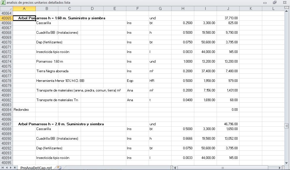Click the 'Arbol Pomarroso h = 1.60 m' heading
Screen dimensions: 290x170
(61, 18)
